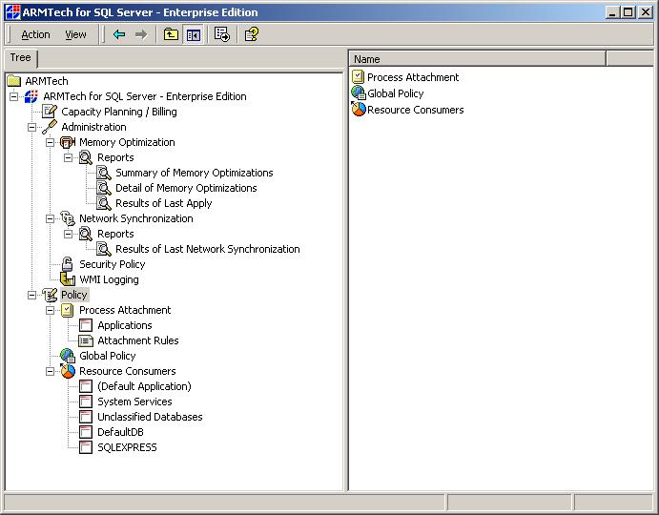The width and height of the screenshot is (659, 515).
Task: Open the Action menu
Action: point(35,34)
